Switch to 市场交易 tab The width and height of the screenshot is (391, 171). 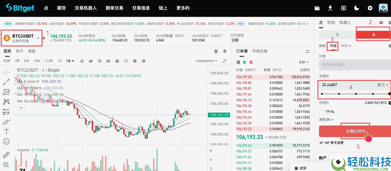point(260,51)
